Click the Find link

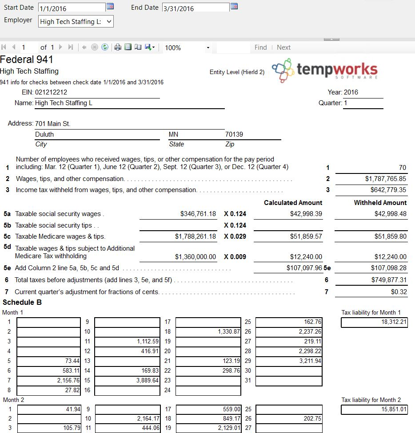tap(261, 47)
